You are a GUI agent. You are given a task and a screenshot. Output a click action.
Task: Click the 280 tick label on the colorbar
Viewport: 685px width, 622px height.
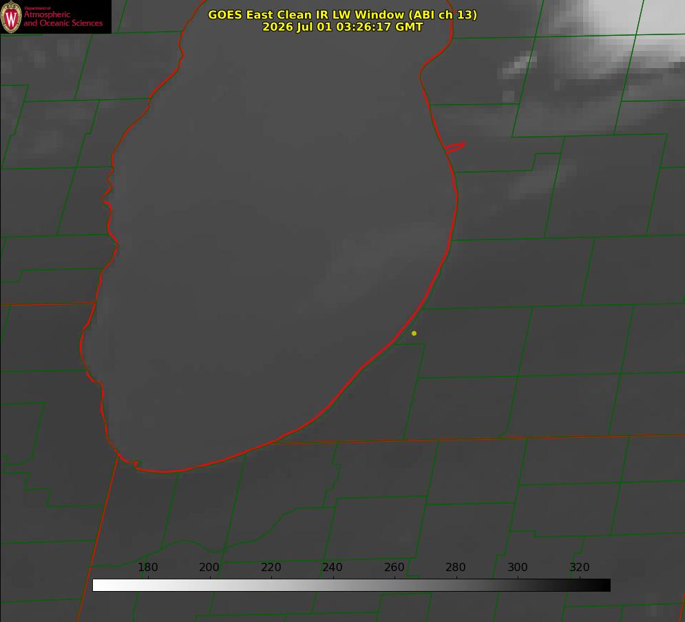click(455, 567)
